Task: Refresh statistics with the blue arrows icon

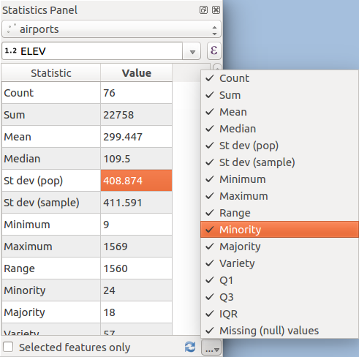Action: click(x=190, y=347)
